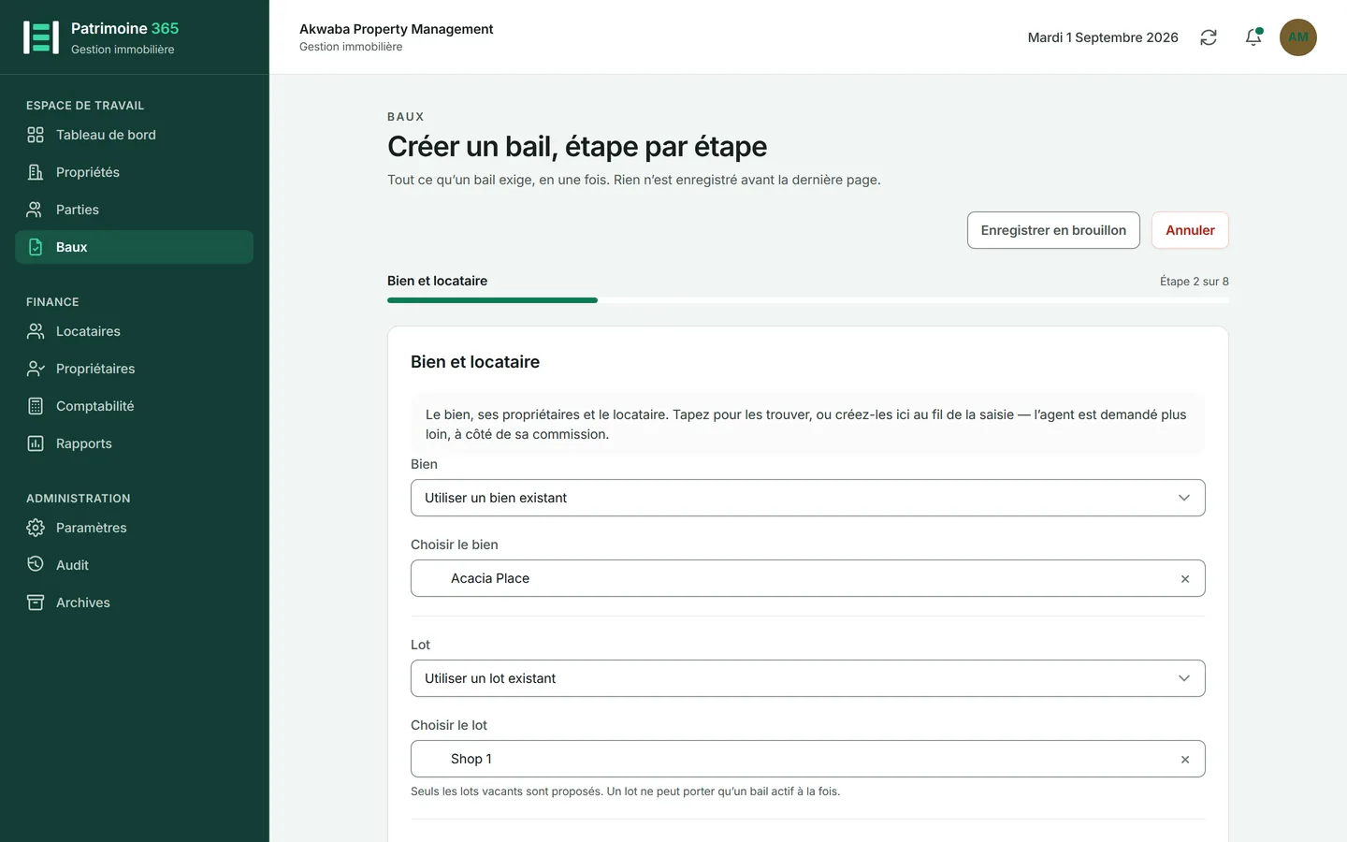The height and width of the screenshot is (842, 1347).
Task: Expand the Bien dropdown chevron arrow
Action: click(x=1184, y=498)
